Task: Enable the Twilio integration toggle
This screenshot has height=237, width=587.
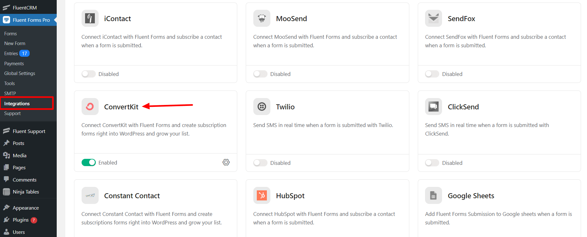Action: (x=260, y=163)
